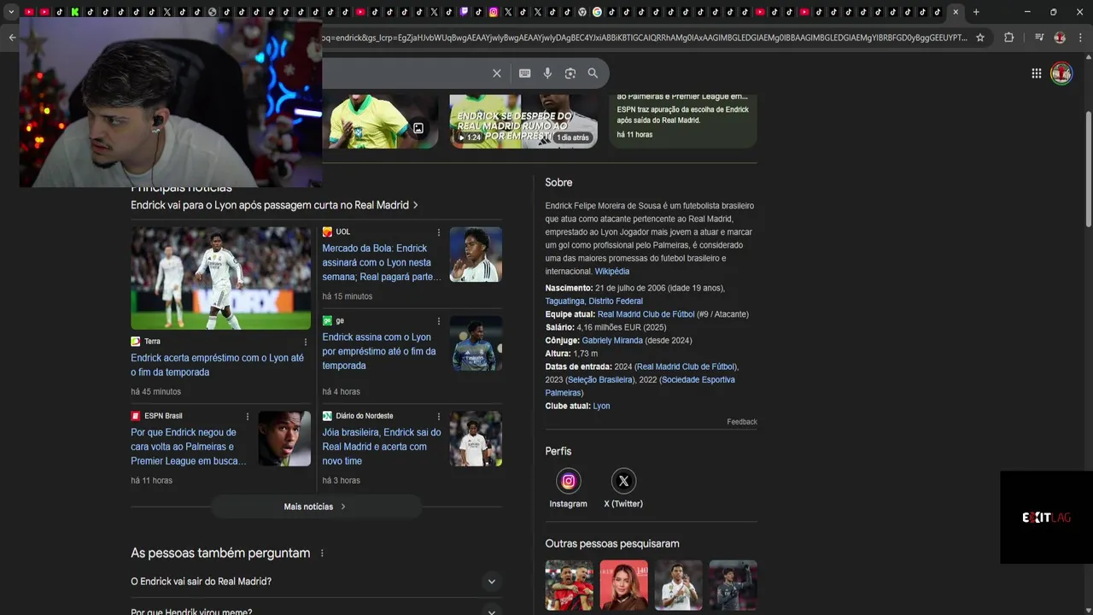This screenshot has height=615, width=1093.
Task: Click the yellow jersey image thumbnail
Action: tap(380, 121)
